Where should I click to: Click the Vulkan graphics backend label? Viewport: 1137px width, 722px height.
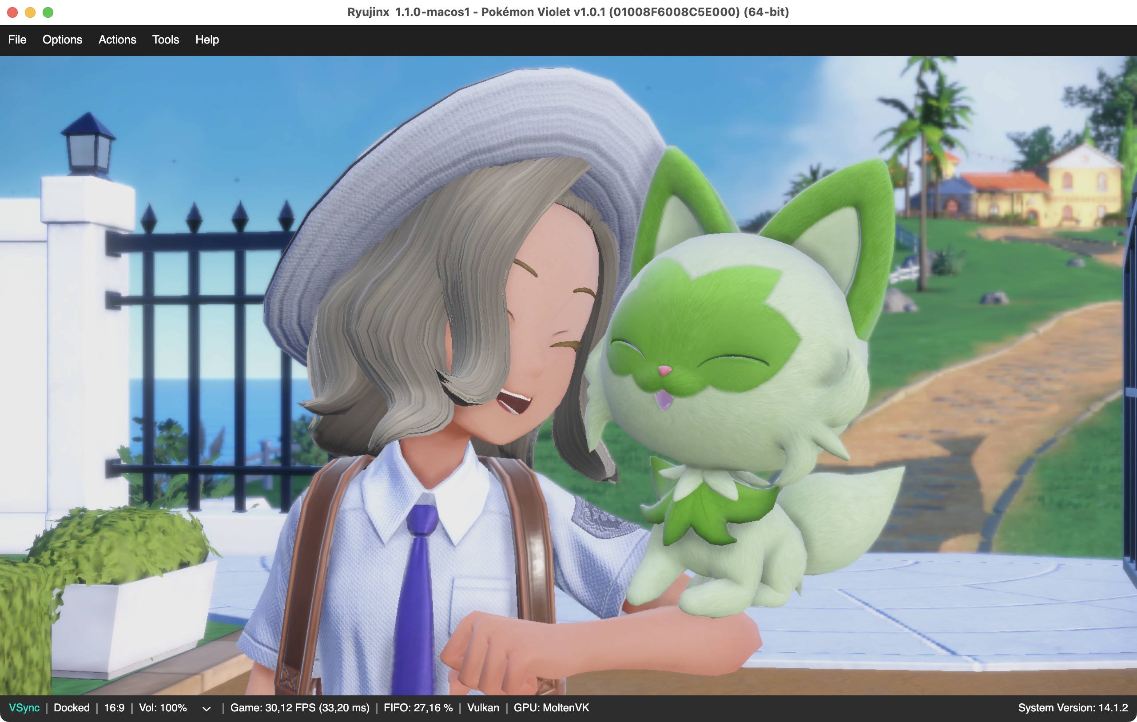pos(483,707)
